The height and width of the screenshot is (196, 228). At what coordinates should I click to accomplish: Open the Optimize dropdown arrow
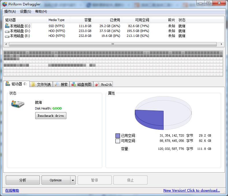coord(73,180)
